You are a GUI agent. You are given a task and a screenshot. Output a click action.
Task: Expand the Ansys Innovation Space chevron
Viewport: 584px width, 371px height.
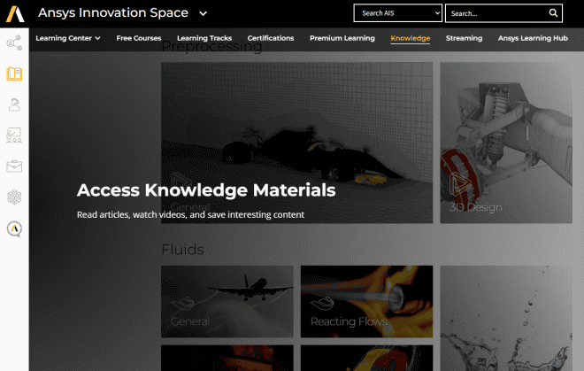click(x=203, y=14)
